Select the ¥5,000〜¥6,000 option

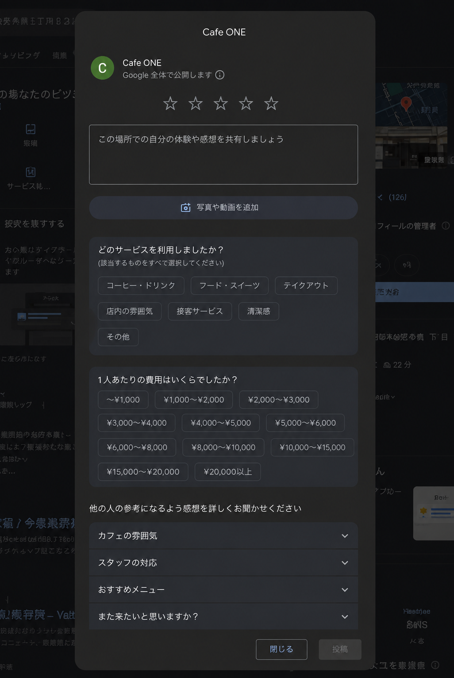(x=305, y=423)
